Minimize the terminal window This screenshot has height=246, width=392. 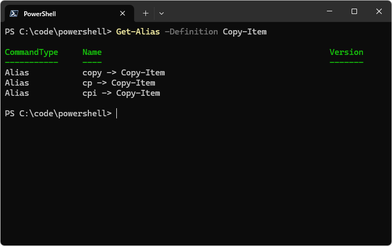pos(329,11)
